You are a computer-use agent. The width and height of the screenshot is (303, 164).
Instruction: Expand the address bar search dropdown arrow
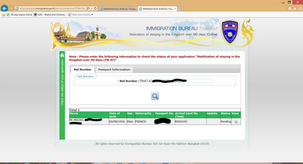pos(91,8)
